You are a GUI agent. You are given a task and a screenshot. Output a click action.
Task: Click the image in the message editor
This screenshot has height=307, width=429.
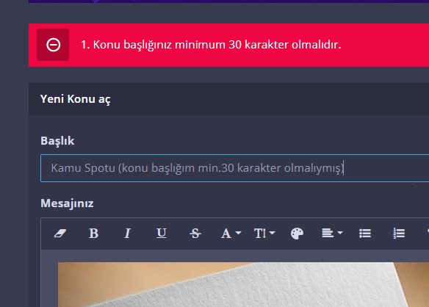[243, 284]
